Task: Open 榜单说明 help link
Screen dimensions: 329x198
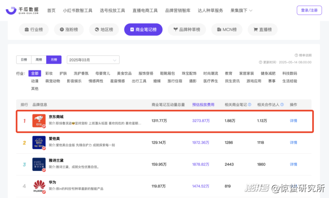Action: click(x=303, y=55)
